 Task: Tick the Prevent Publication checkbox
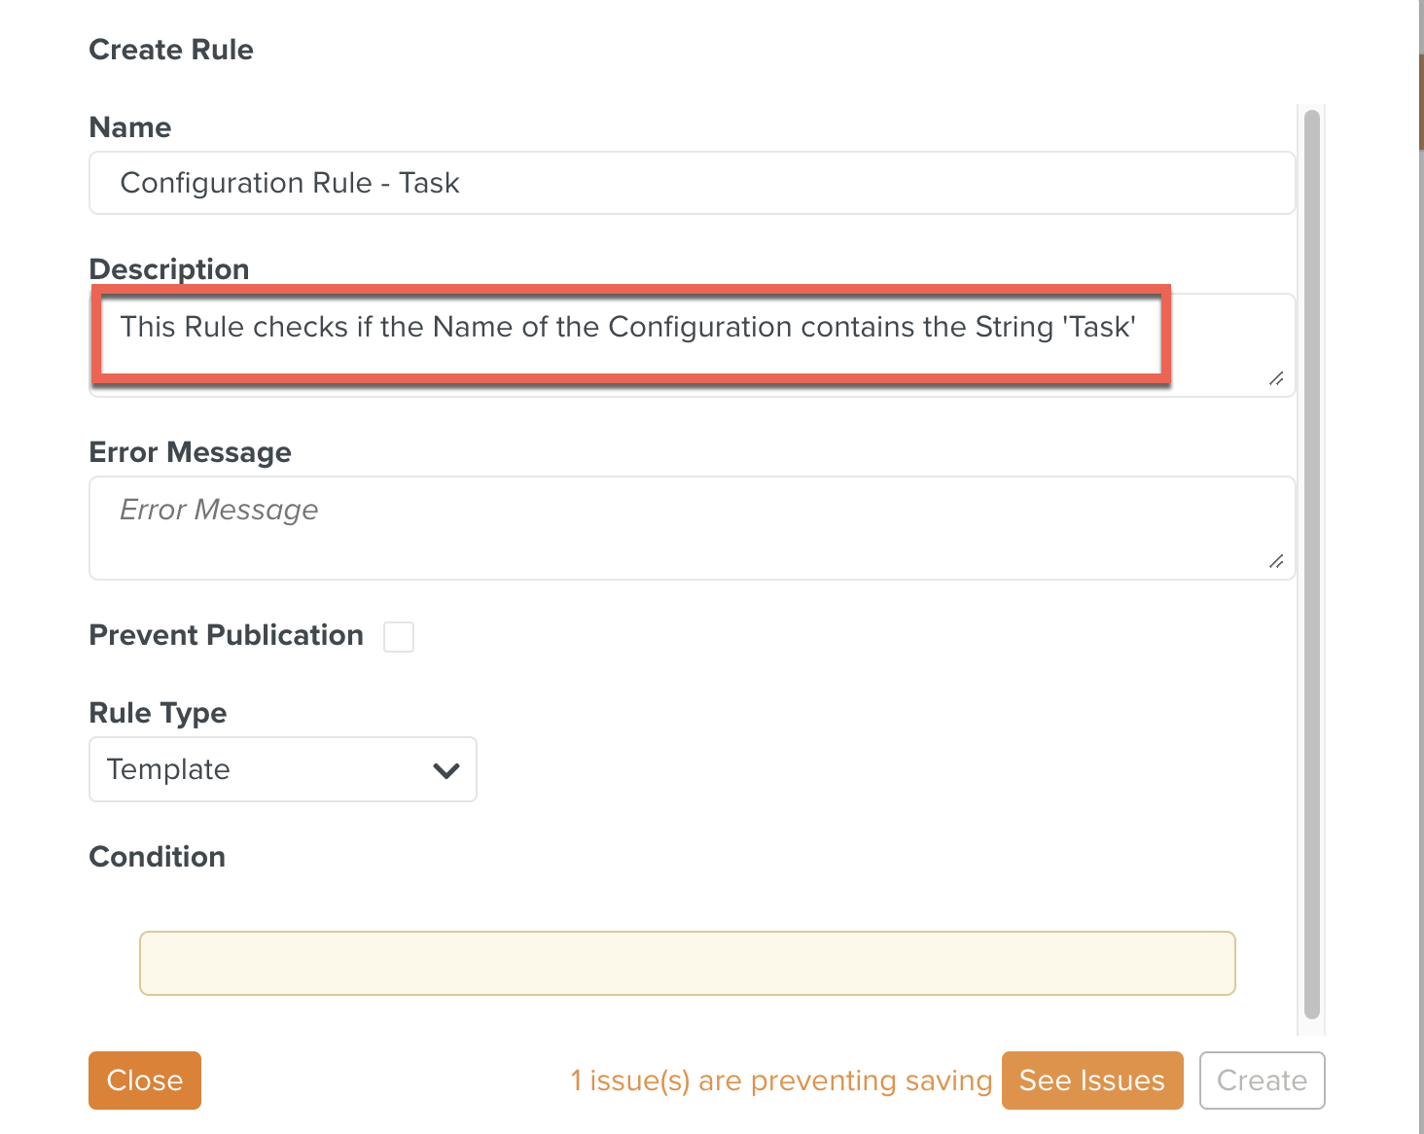(399, 637)
